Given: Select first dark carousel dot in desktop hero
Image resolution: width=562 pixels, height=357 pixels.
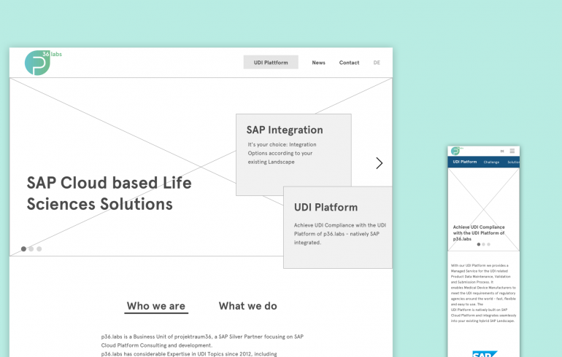Looking at the screenshot, I should [x=23, y=248].
